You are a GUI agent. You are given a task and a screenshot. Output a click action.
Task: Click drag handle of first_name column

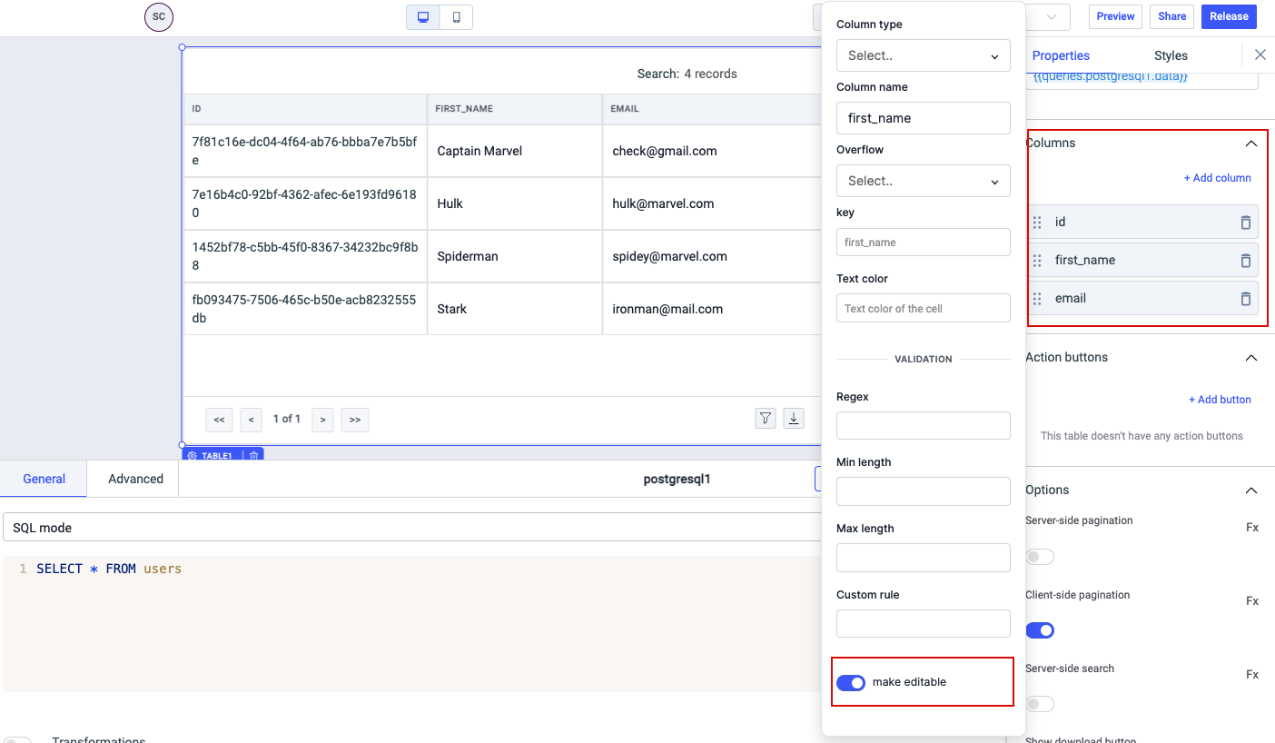1037,261
